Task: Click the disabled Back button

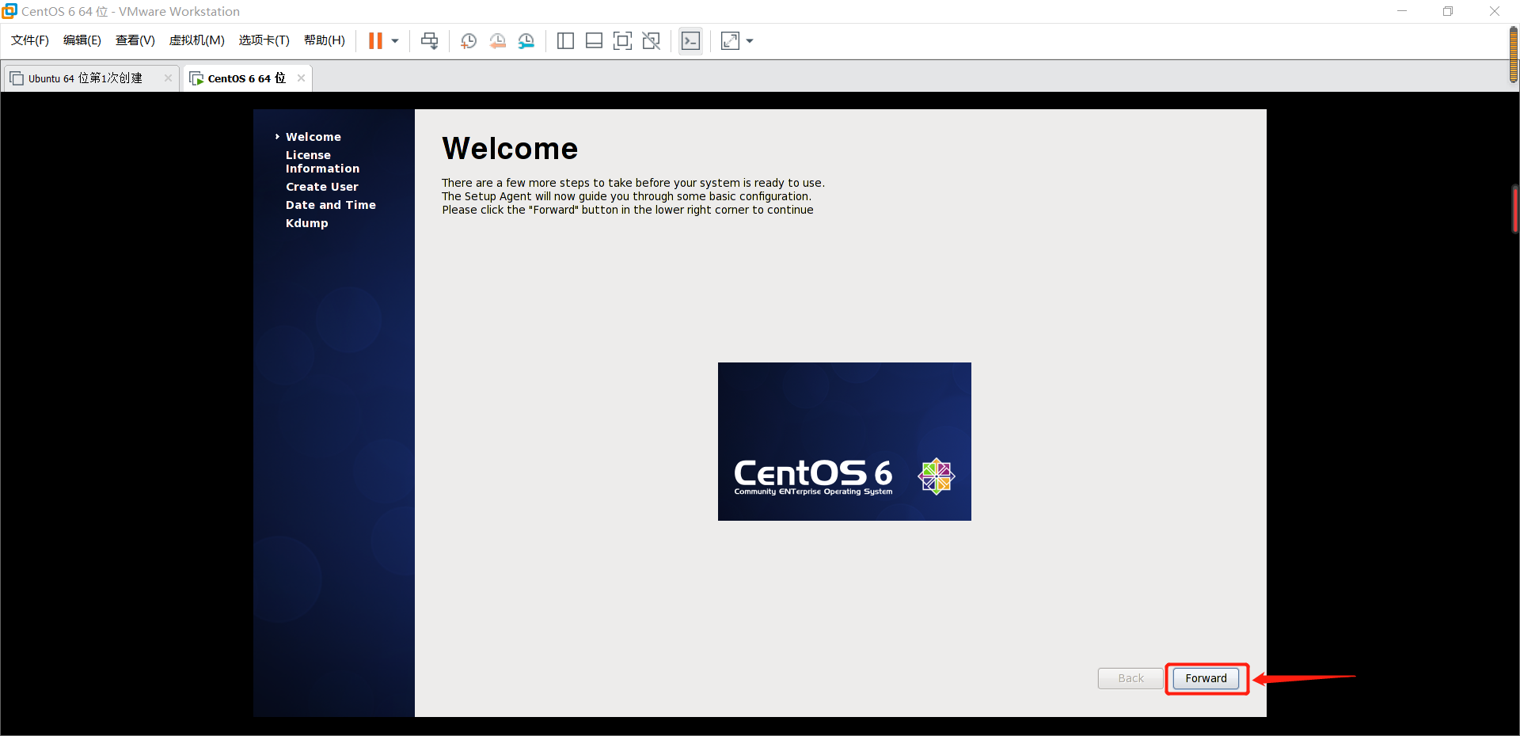Action: (x=1130, y=678)
